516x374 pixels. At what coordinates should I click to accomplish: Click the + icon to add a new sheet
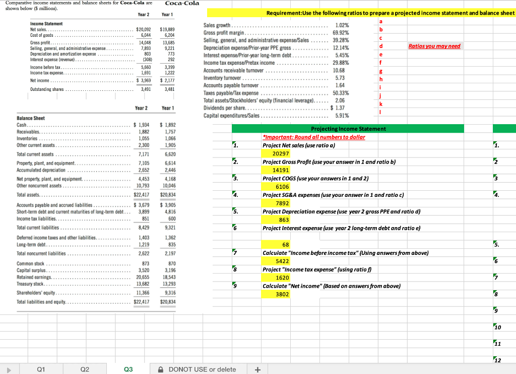(257, 369)
